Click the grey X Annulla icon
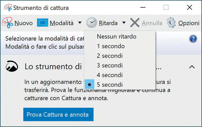 click(x=135, y=23)
